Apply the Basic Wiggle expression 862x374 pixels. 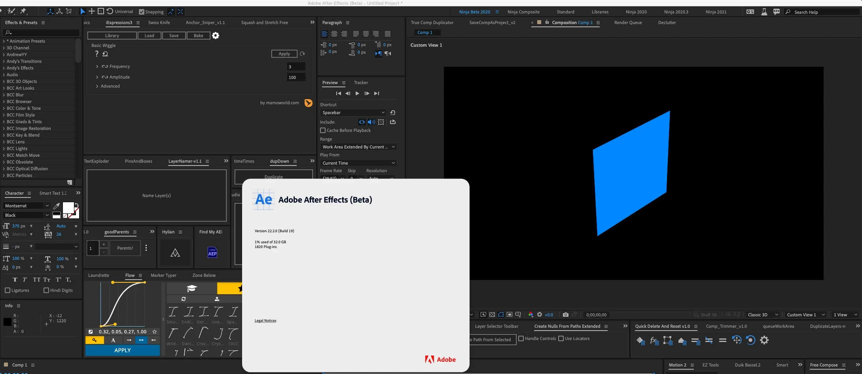pyautogui.click(x=284, y=54)
